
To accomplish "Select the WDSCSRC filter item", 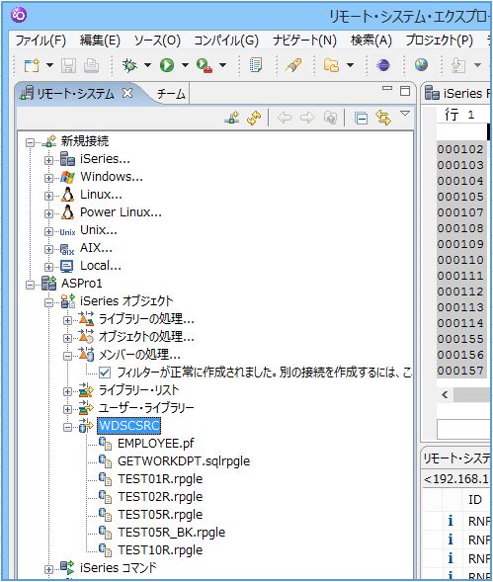I will point(128,426).
